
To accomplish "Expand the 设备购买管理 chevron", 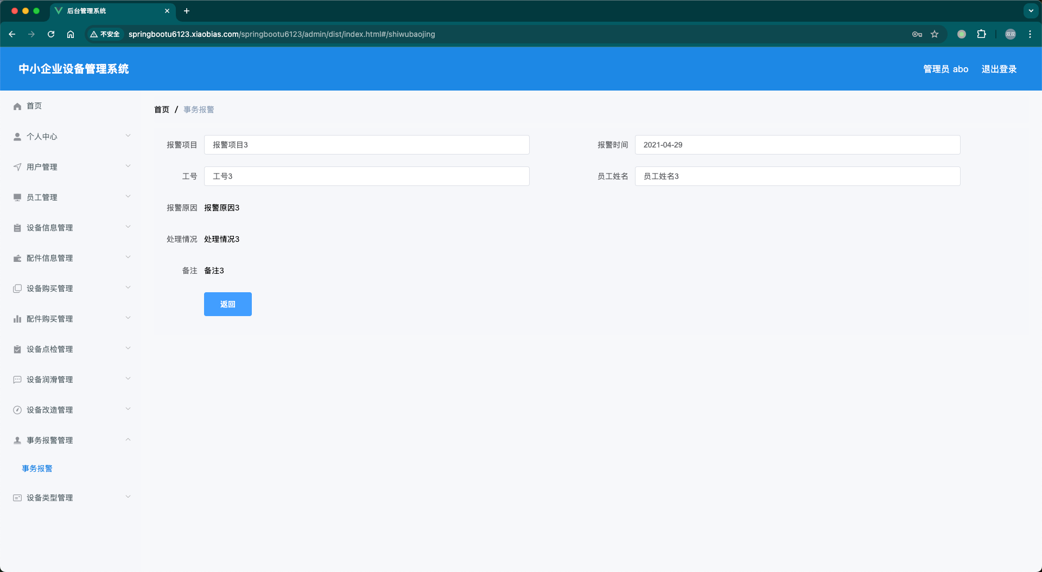I will (128, 287).
